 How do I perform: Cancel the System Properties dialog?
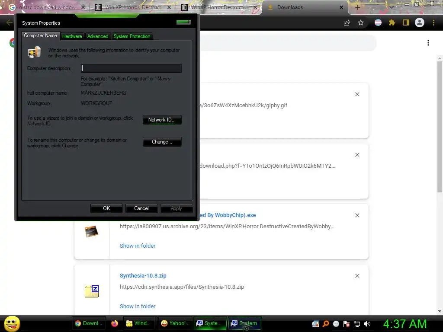click(141, 208)
